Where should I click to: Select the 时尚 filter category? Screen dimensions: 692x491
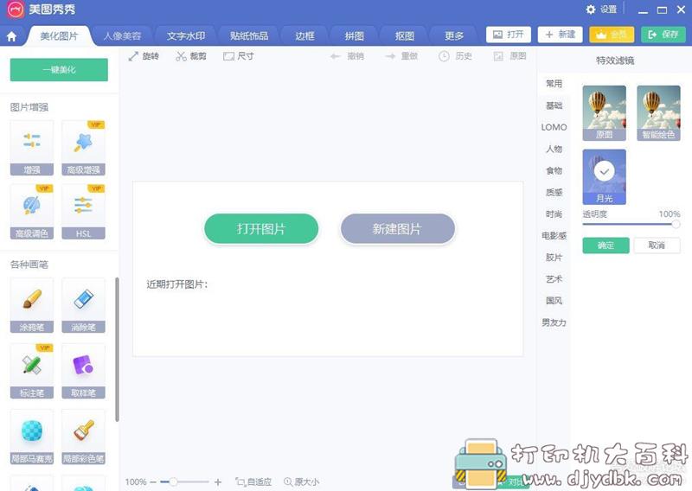click(554, 214)
